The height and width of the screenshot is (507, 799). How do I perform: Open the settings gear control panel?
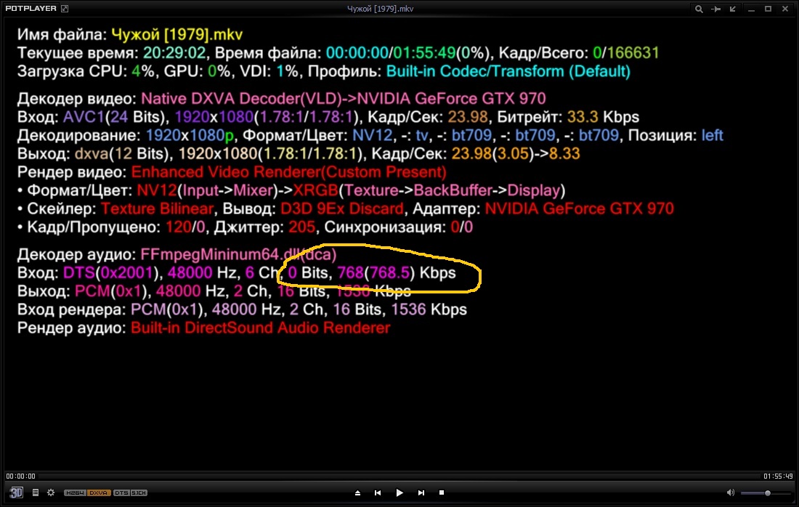coord(51,492)
